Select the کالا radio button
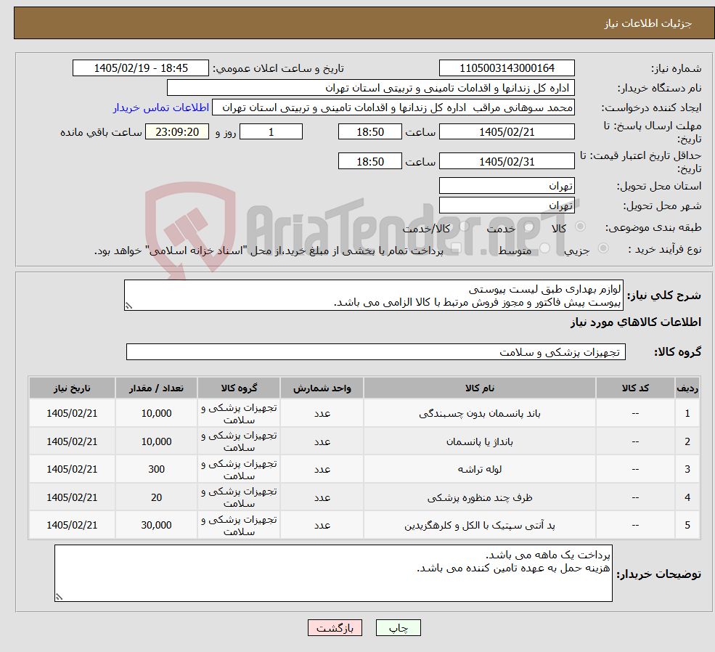Screen dimensions: 715x652 click(581, 227)
